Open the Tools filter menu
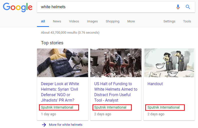198x128 pixels. point(187,21)
